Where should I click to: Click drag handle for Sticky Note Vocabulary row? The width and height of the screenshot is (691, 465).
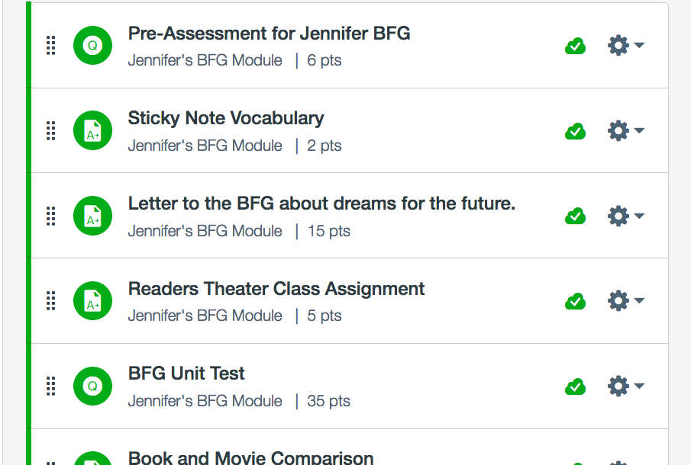[51, 131]
